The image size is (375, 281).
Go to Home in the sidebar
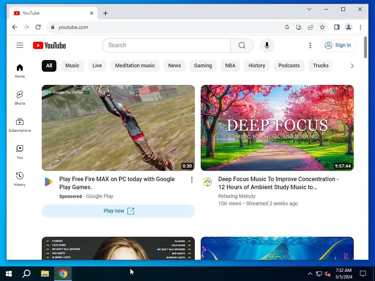20,71
